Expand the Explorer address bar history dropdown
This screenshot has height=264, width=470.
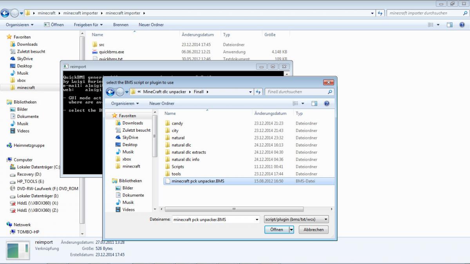point(372,13)
